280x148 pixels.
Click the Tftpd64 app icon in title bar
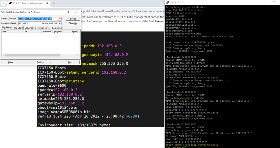[x=3, y=12]
